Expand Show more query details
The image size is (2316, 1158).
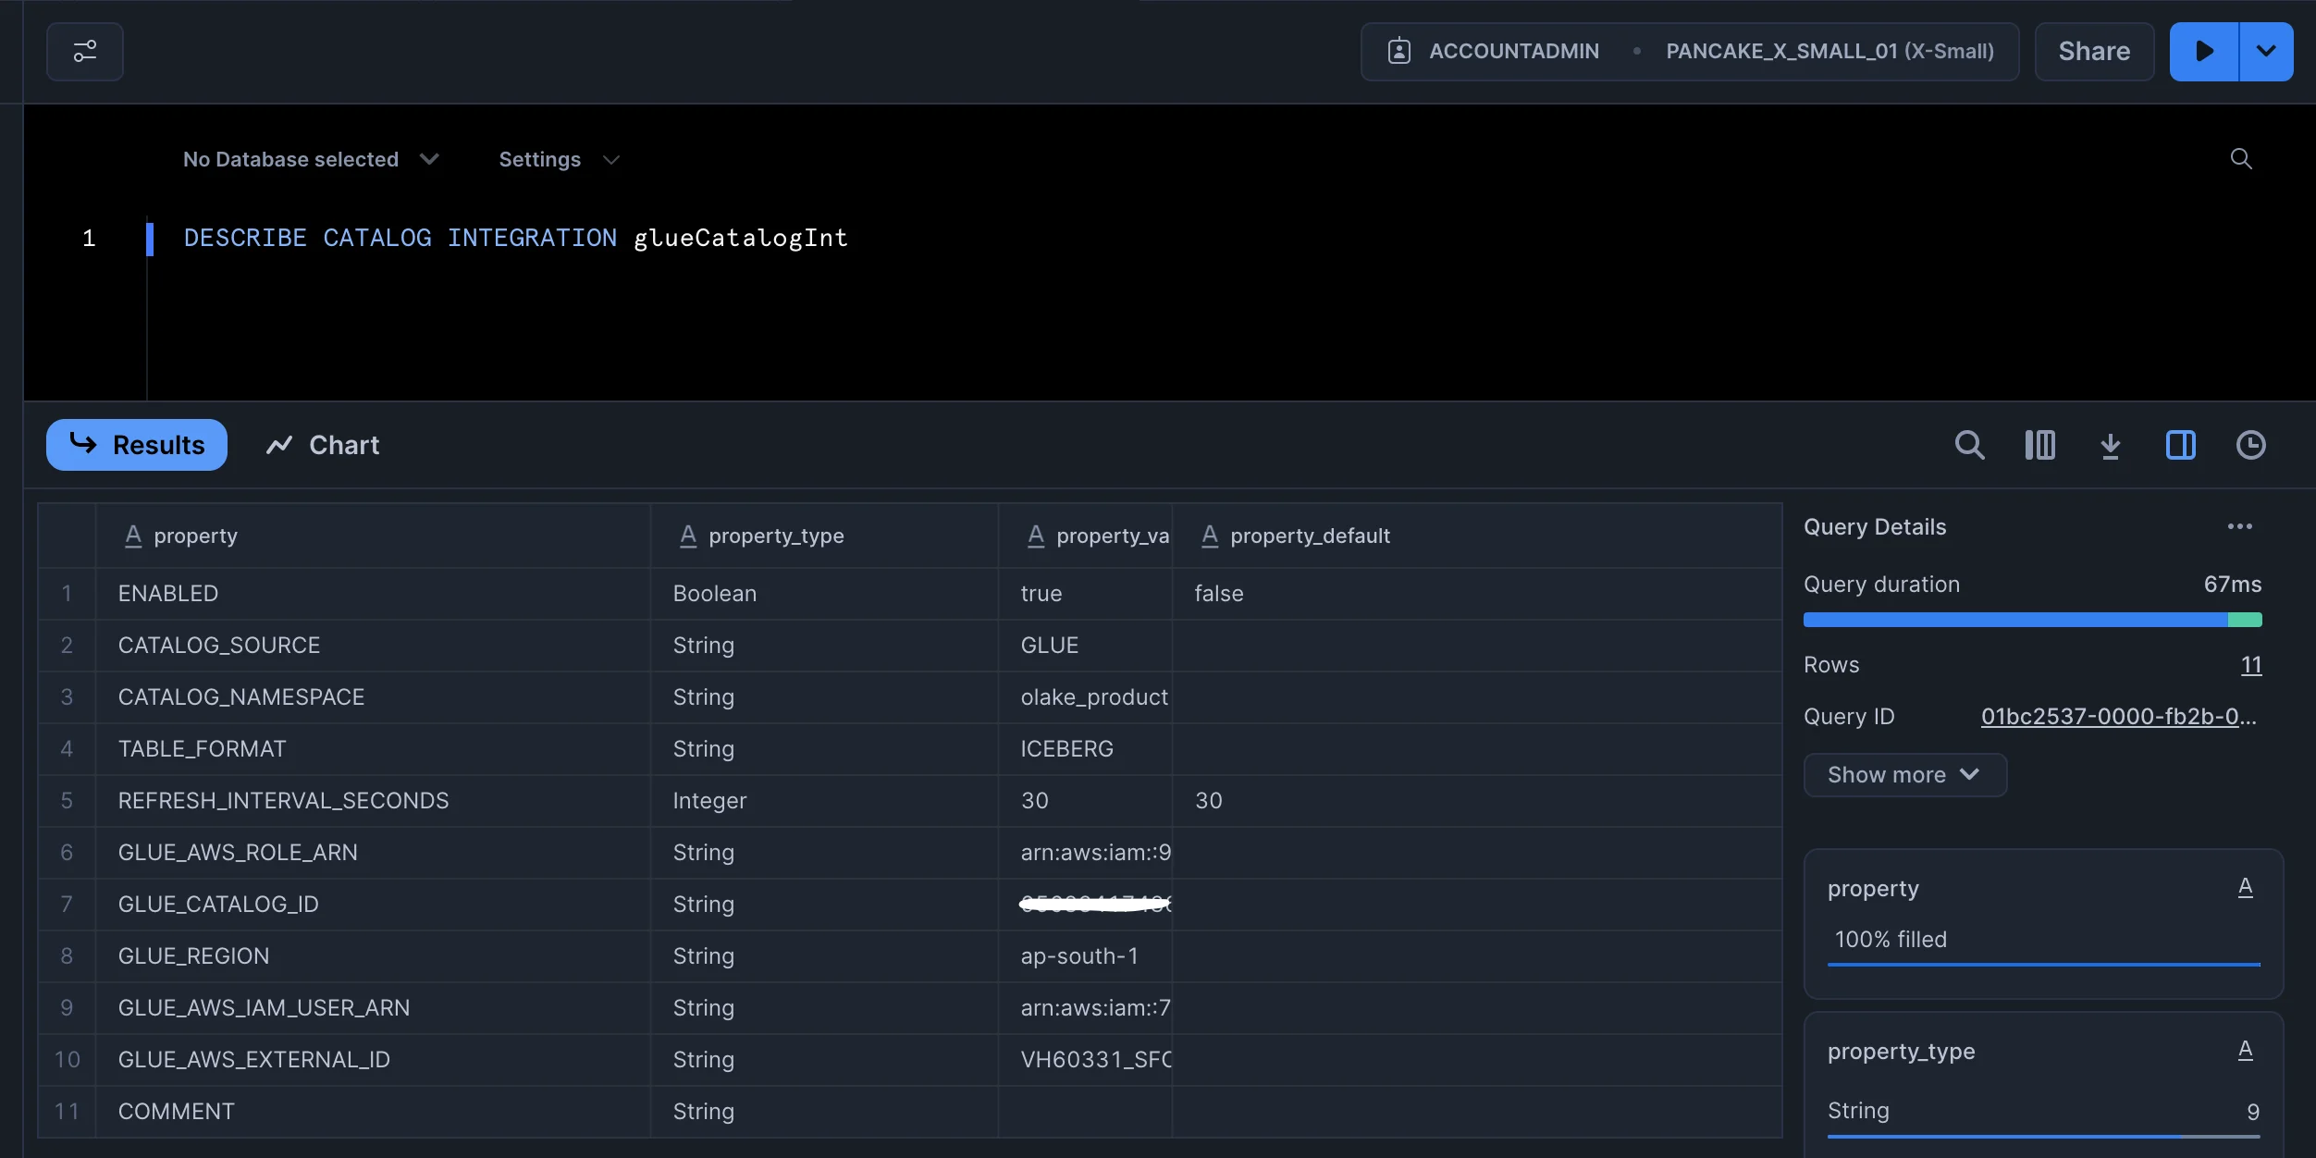click(x=1903, y=775)
